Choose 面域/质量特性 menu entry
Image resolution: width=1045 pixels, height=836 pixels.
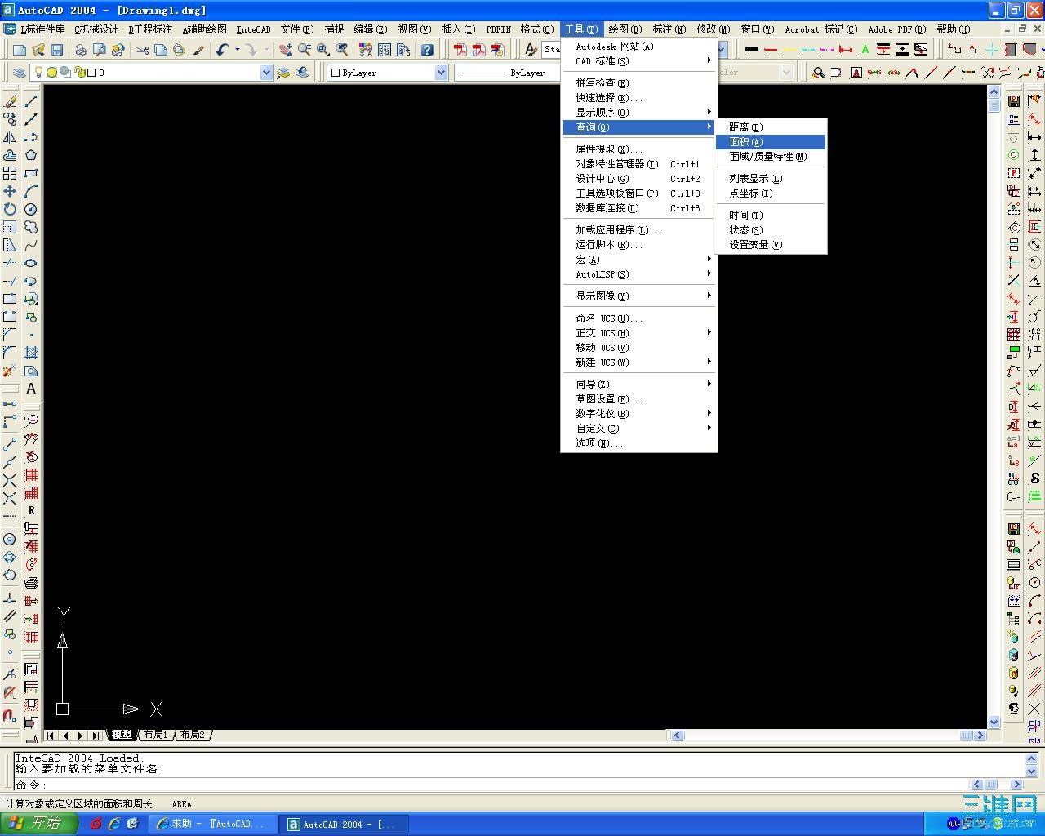pyautogui.click(x=771, y=157)
